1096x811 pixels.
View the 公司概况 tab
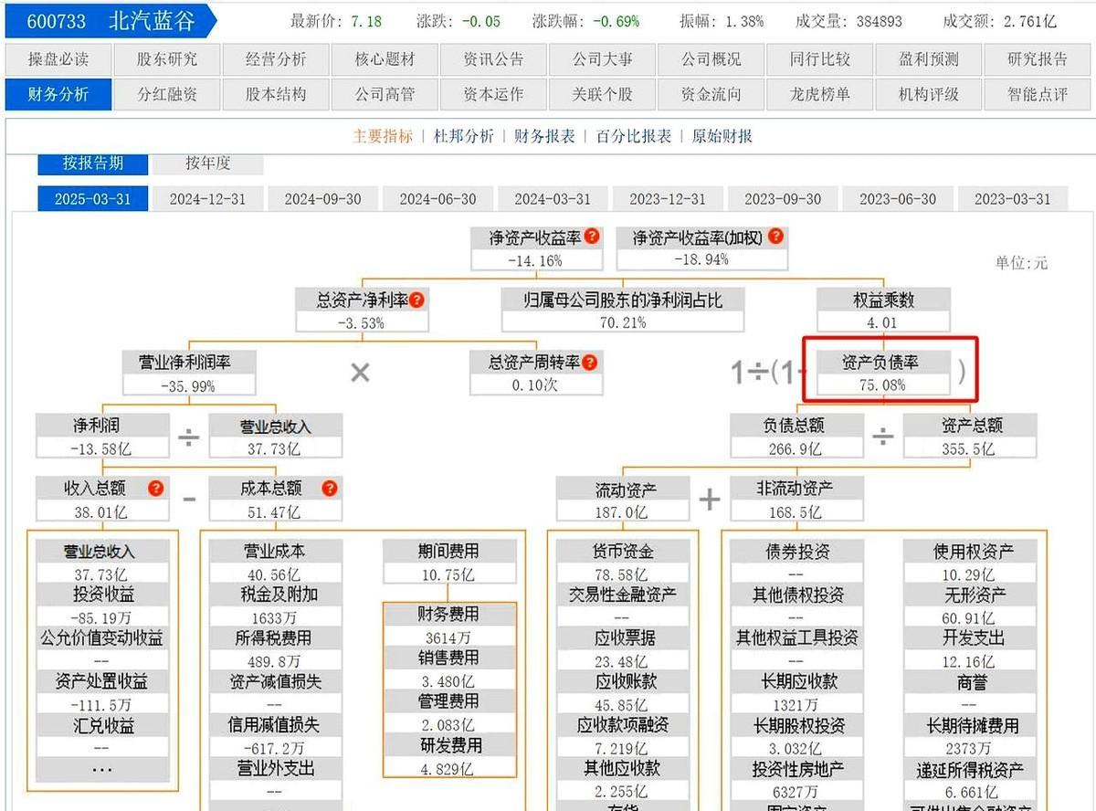(711, 59)
